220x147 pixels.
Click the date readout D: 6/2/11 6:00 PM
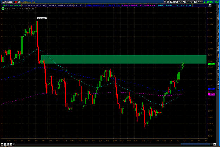[x=29, y=5]
